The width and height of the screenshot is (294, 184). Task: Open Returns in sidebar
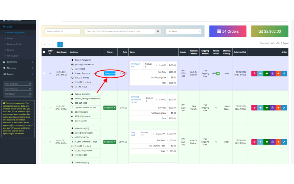[x=11, y=50]
